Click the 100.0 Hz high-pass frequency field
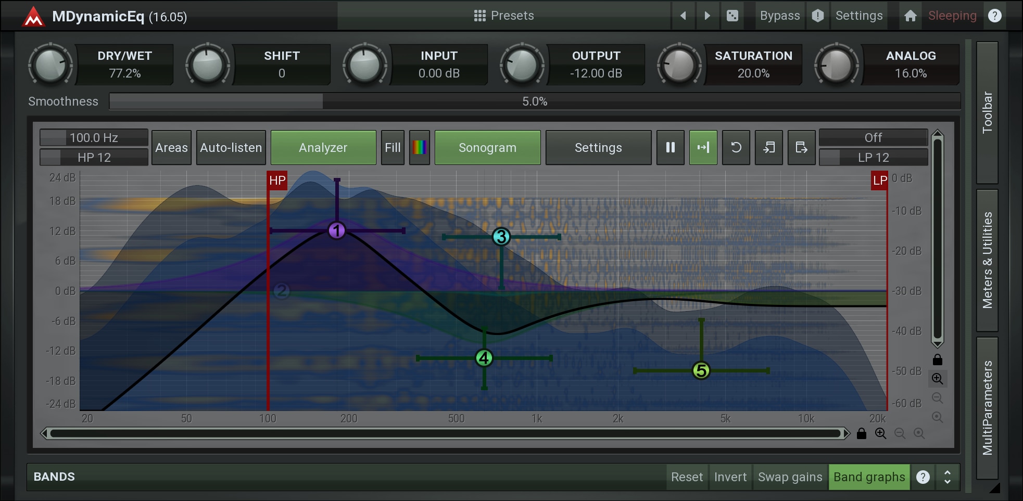The height and width of the screenshot is (501, 1023). point(94,138)
